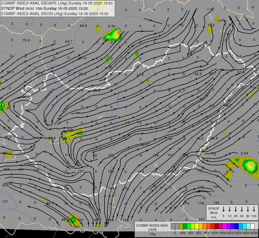Image resolution: width=259 pixels, height=238 pixels.
Task: Click the 2.59 value on the map
Action: coord(244,153)
